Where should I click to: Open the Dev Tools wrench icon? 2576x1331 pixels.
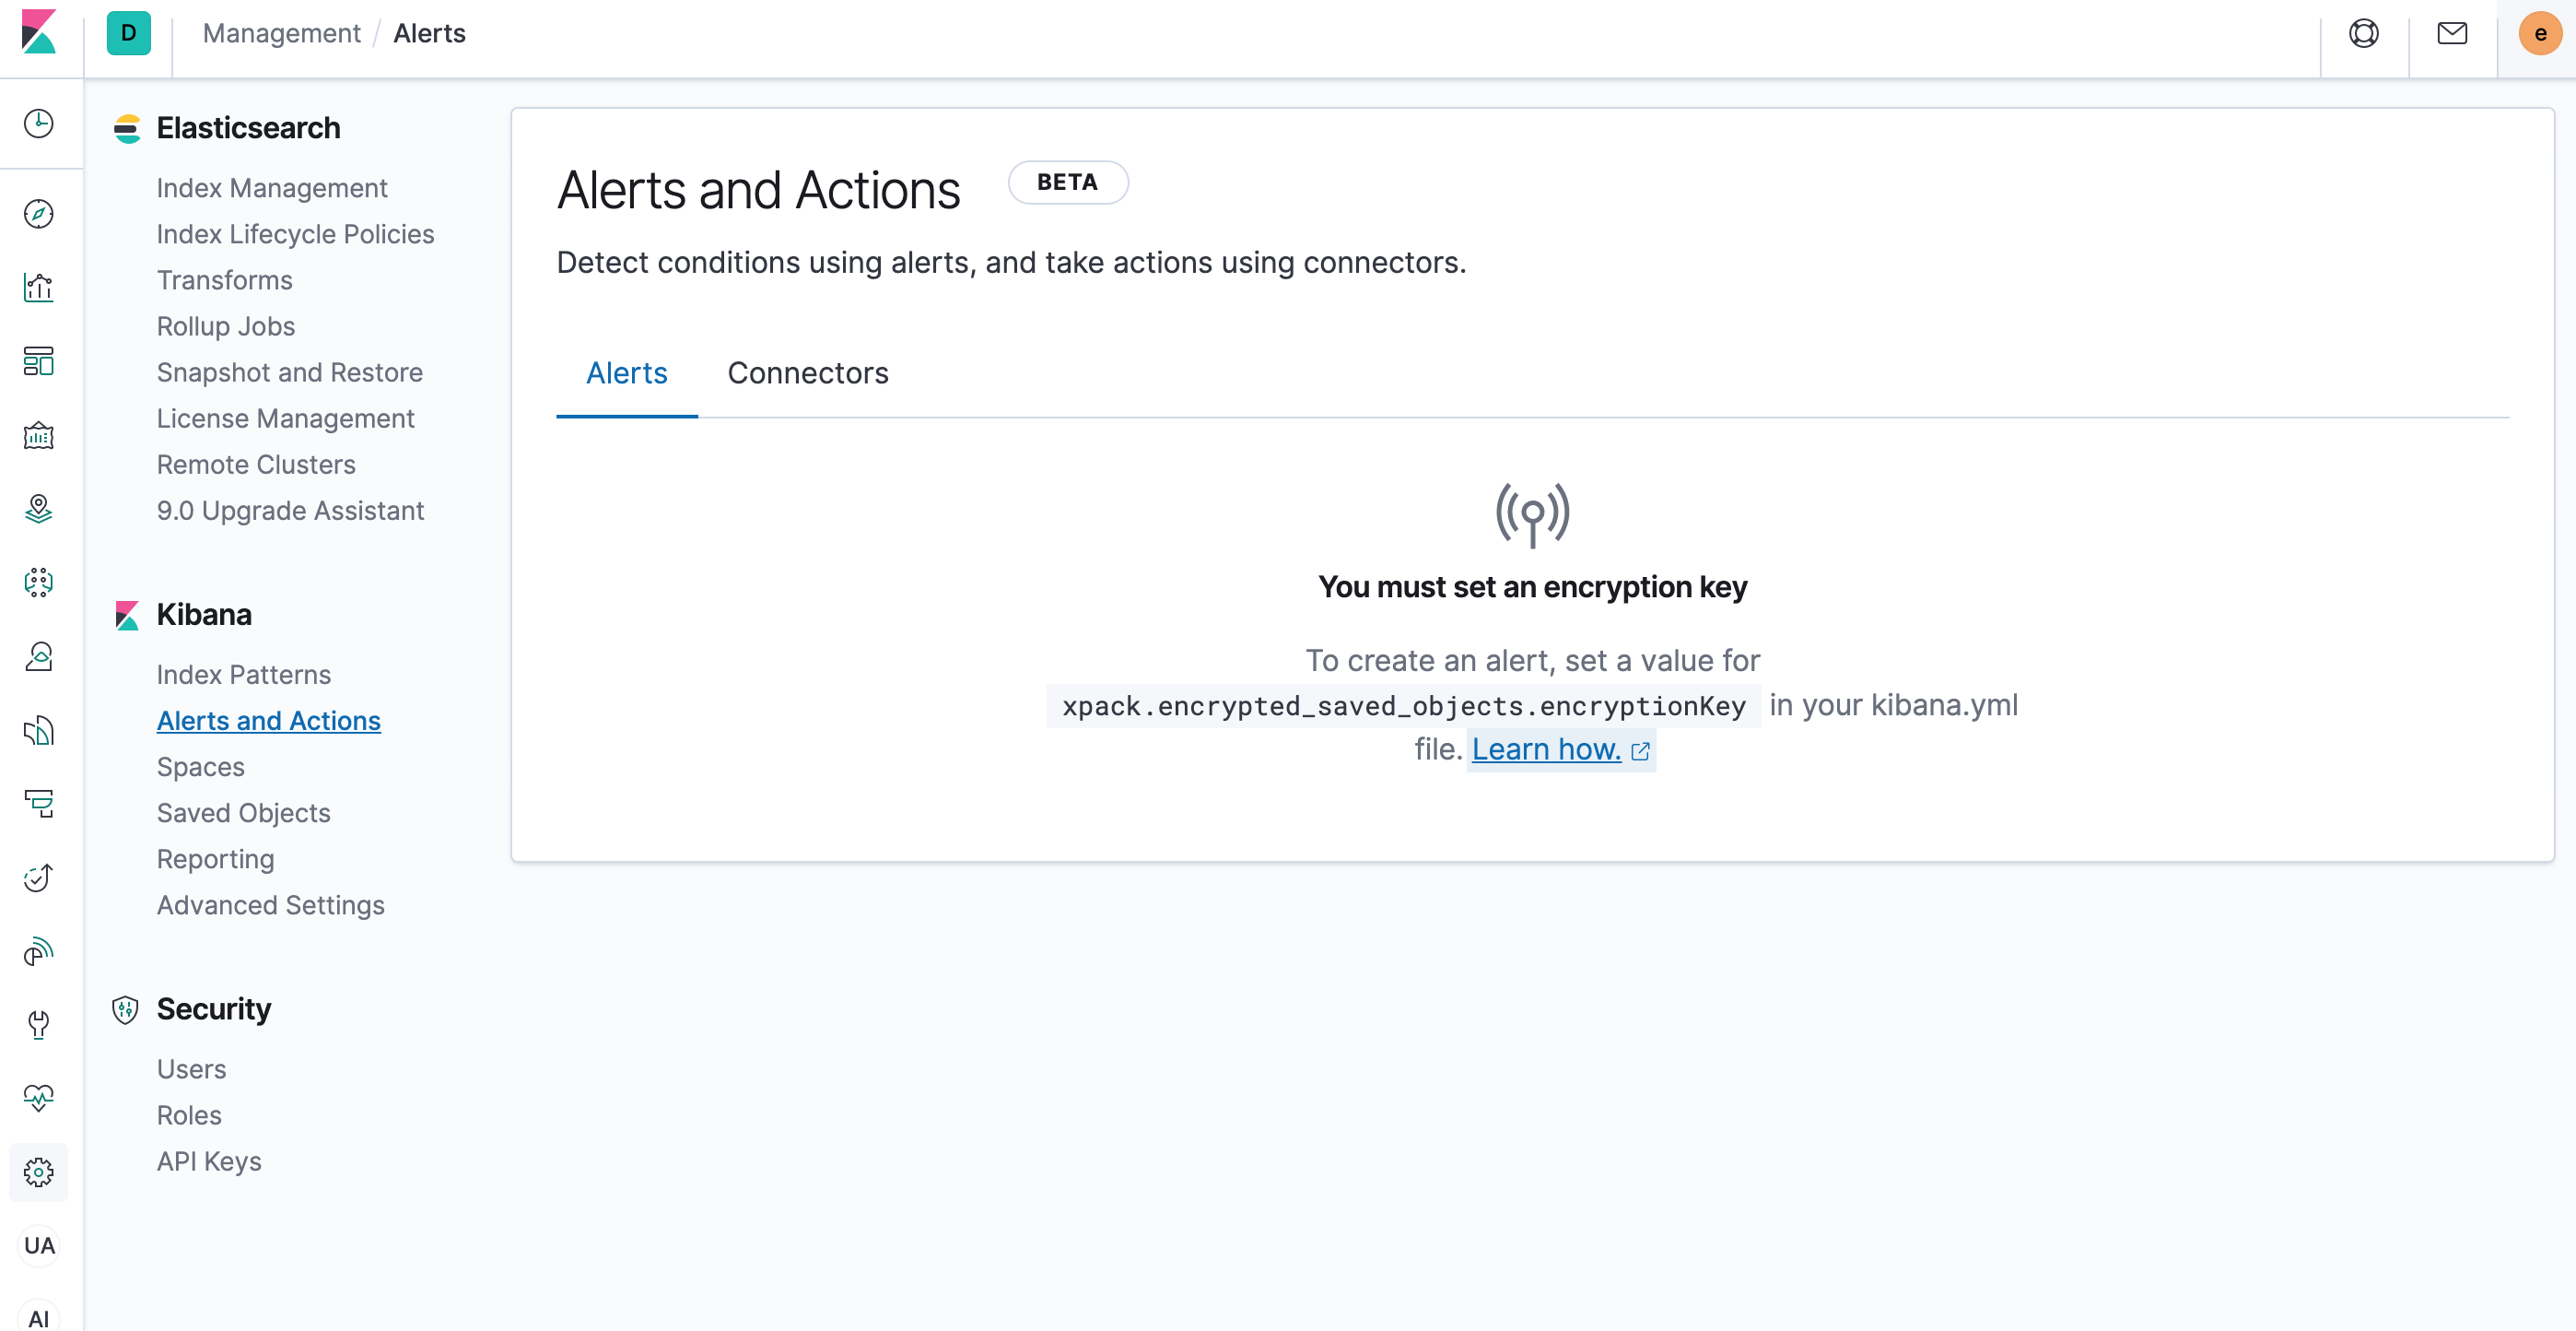click(x=38, y=1025)
